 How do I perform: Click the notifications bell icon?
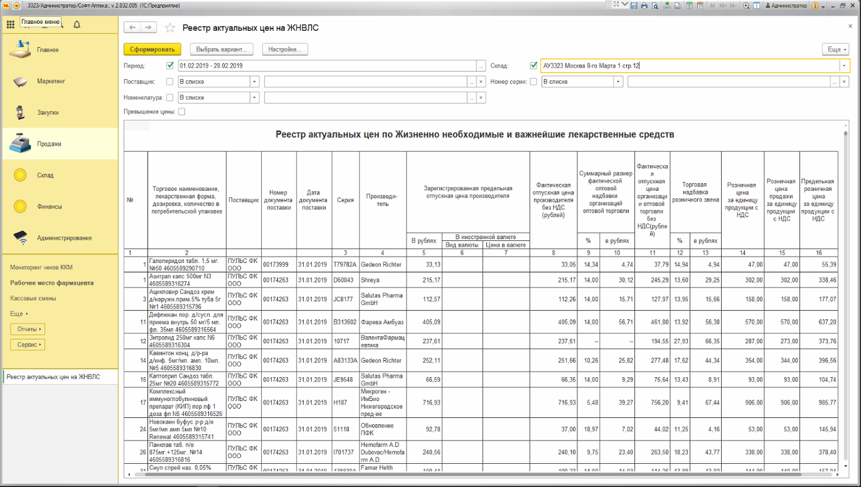click(x=77, y=24)
